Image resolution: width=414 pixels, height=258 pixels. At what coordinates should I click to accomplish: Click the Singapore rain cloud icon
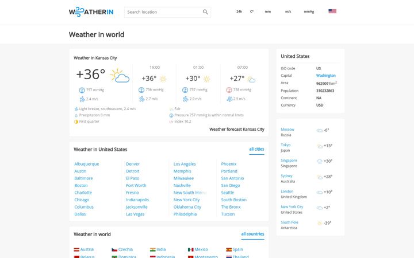click(320, 161)
